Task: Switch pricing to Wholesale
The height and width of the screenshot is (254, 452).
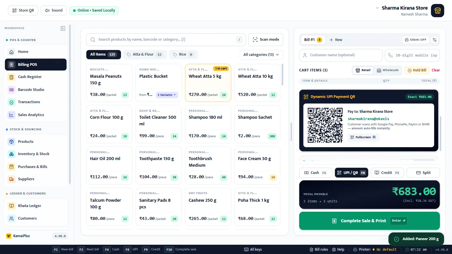Action: click(388, 70)
